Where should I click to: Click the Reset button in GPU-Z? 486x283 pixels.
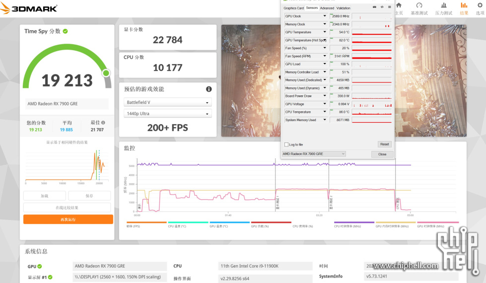tap(385, 144)
